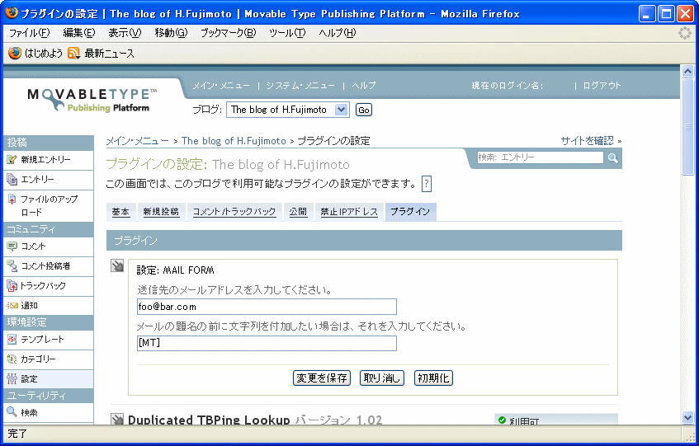
Task: Click the help question mark icon
Action: [x=427, y=183]
